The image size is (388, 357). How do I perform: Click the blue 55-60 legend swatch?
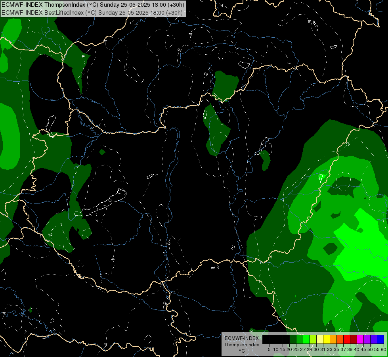click(x=380, y=339)
